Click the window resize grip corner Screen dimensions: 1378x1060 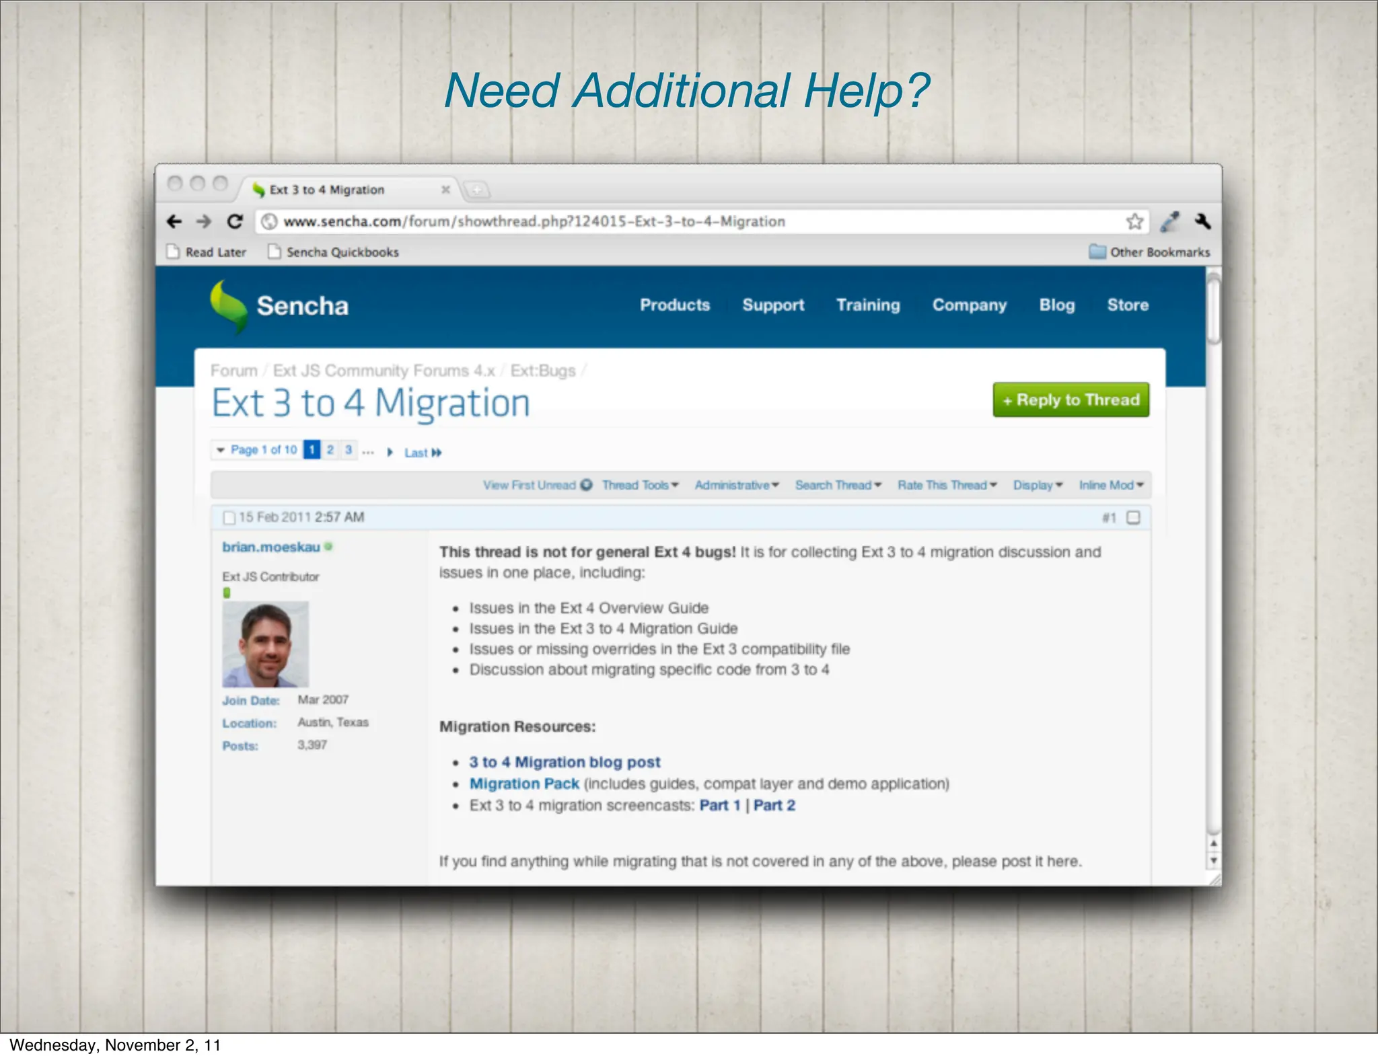point(1214,879)
